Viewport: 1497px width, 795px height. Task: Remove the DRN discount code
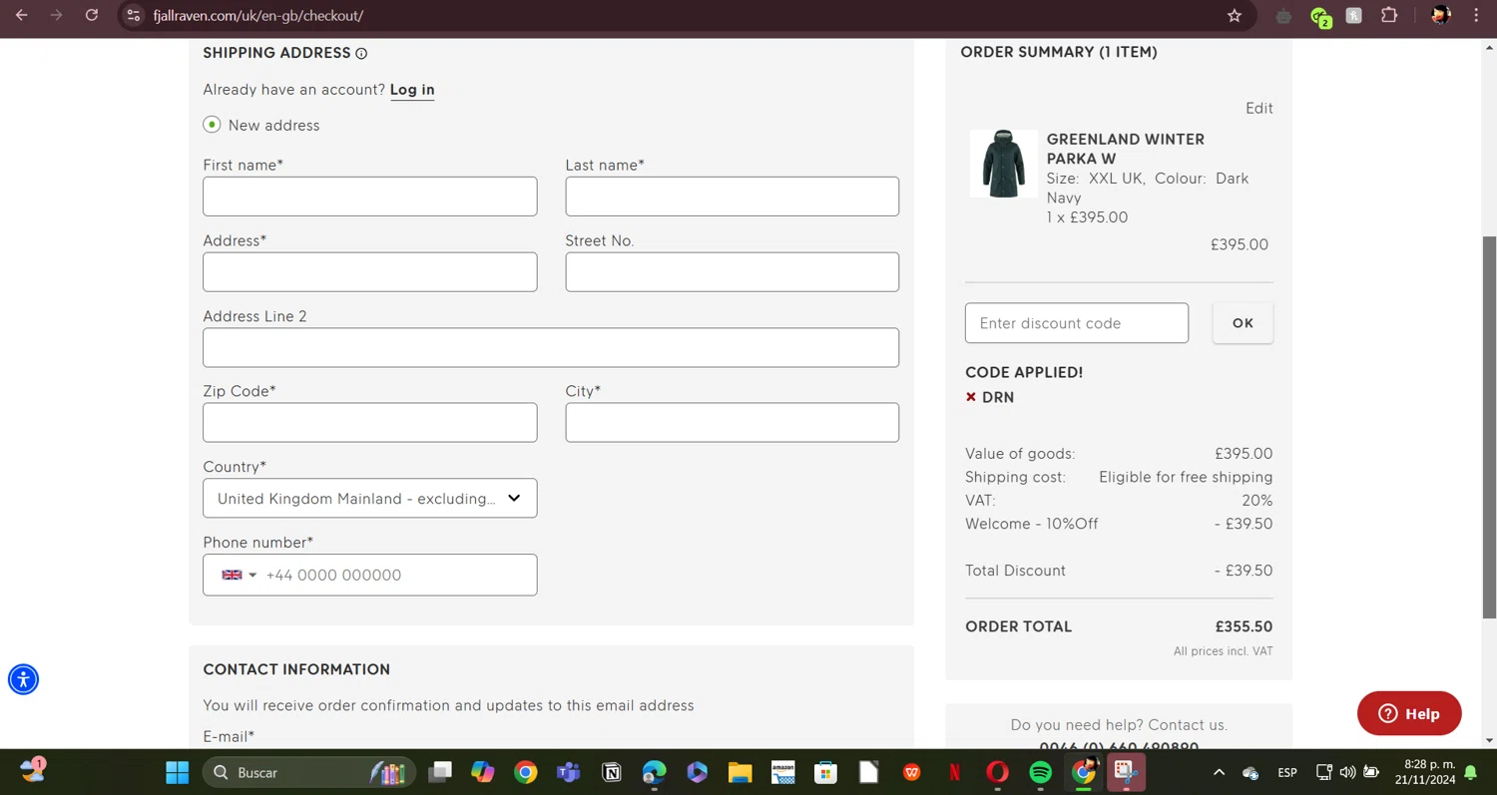coord(971,397)
